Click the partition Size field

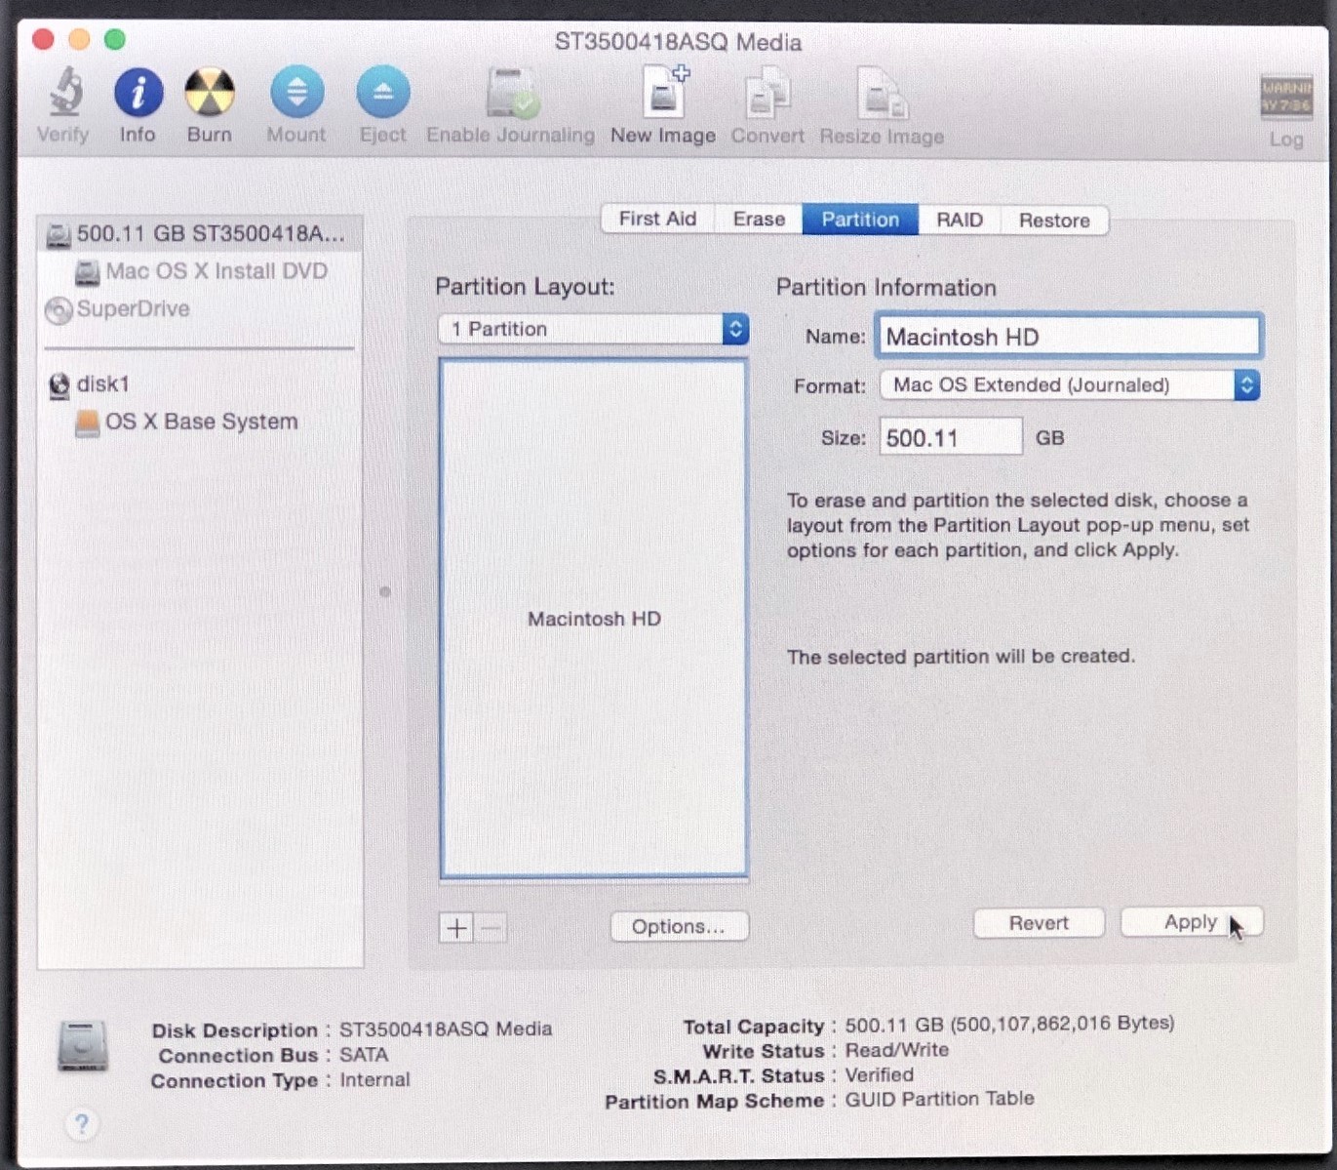pyautogui.click(x=951, y=437)
